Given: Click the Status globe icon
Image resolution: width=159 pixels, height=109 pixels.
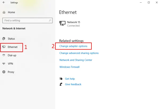Looking at the screenshot, I should coord(4,39).
